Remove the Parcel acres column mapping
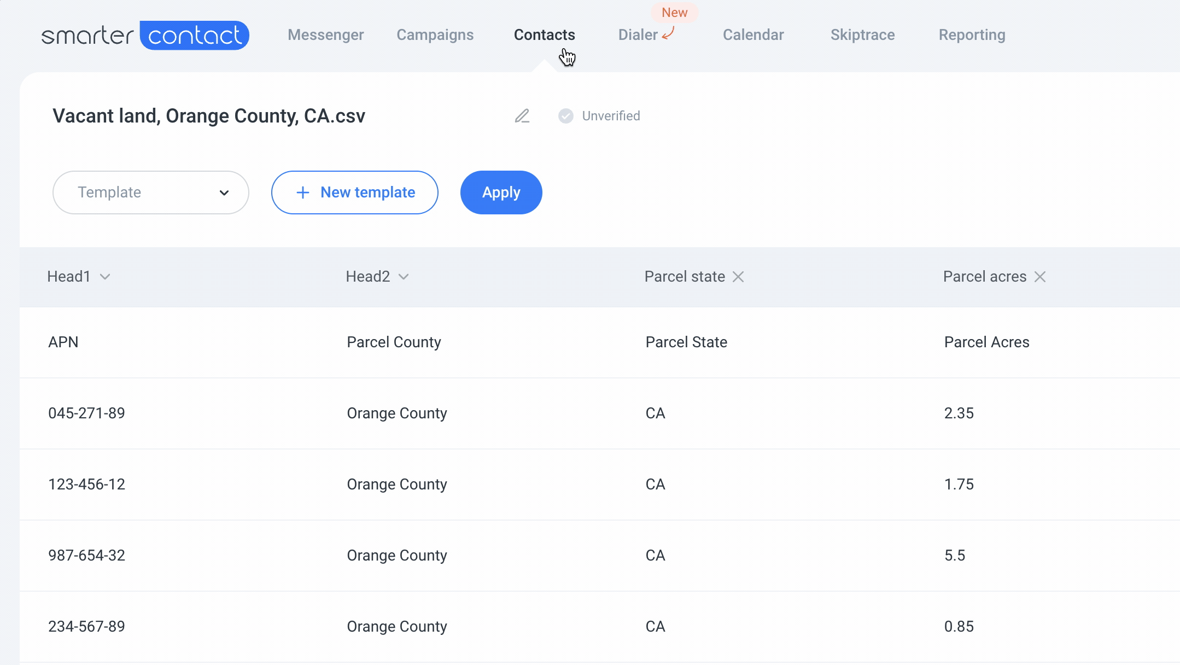Image resolution: width=1180 pixels, height=665 pixels. tap(1040, 277)
